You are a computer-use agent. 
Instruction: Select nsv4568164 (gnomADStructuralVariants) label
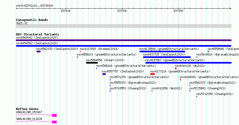click(x=126, y=66)
